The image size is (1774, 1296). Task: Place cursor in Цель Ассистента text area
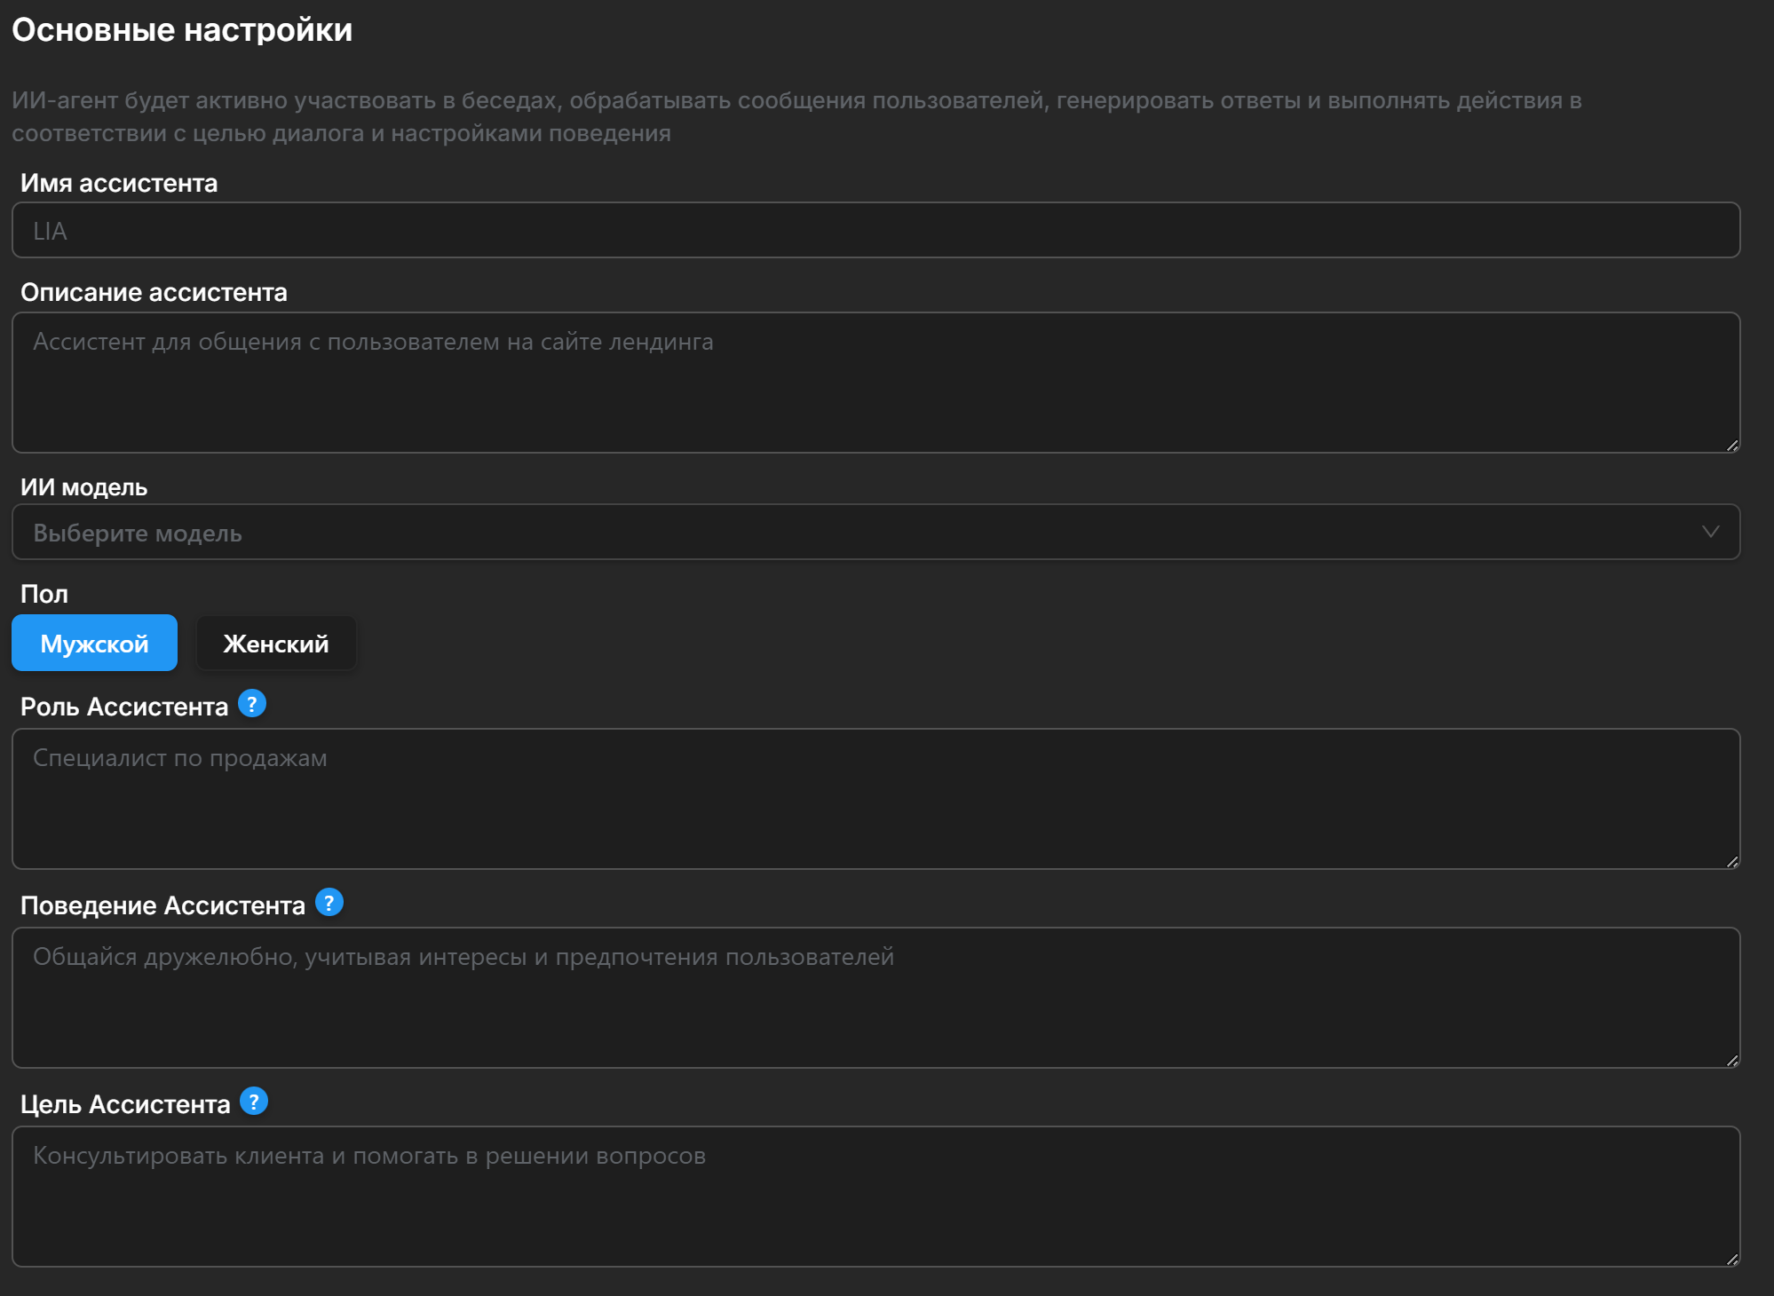(x=875, y=1197)
